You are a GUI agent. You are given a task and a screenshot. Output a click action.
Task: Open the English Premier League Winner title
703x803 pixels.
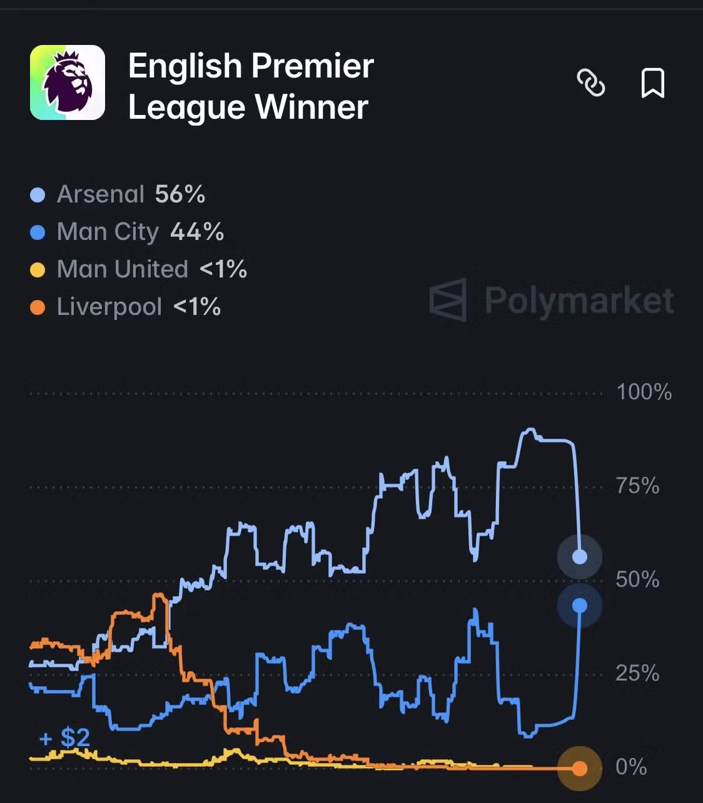(x=250, y=86)
